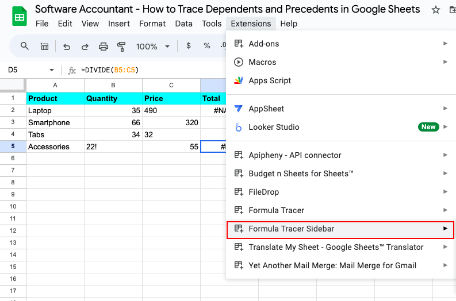Choose Yet Another Mail Merge entry
Image resolution: width=456 pixels, height=301 pixels.
[341, 265]
